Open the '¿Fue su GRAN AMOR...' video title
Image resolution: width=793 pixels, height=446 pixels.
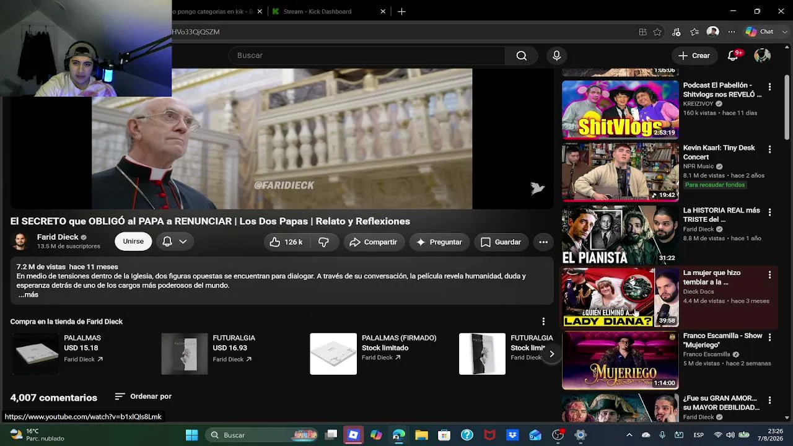721,403
